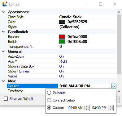The width and height of the screenshot is (122, 116).
Task: Open the Session dropdown arrow
Action: click(114, 86)
